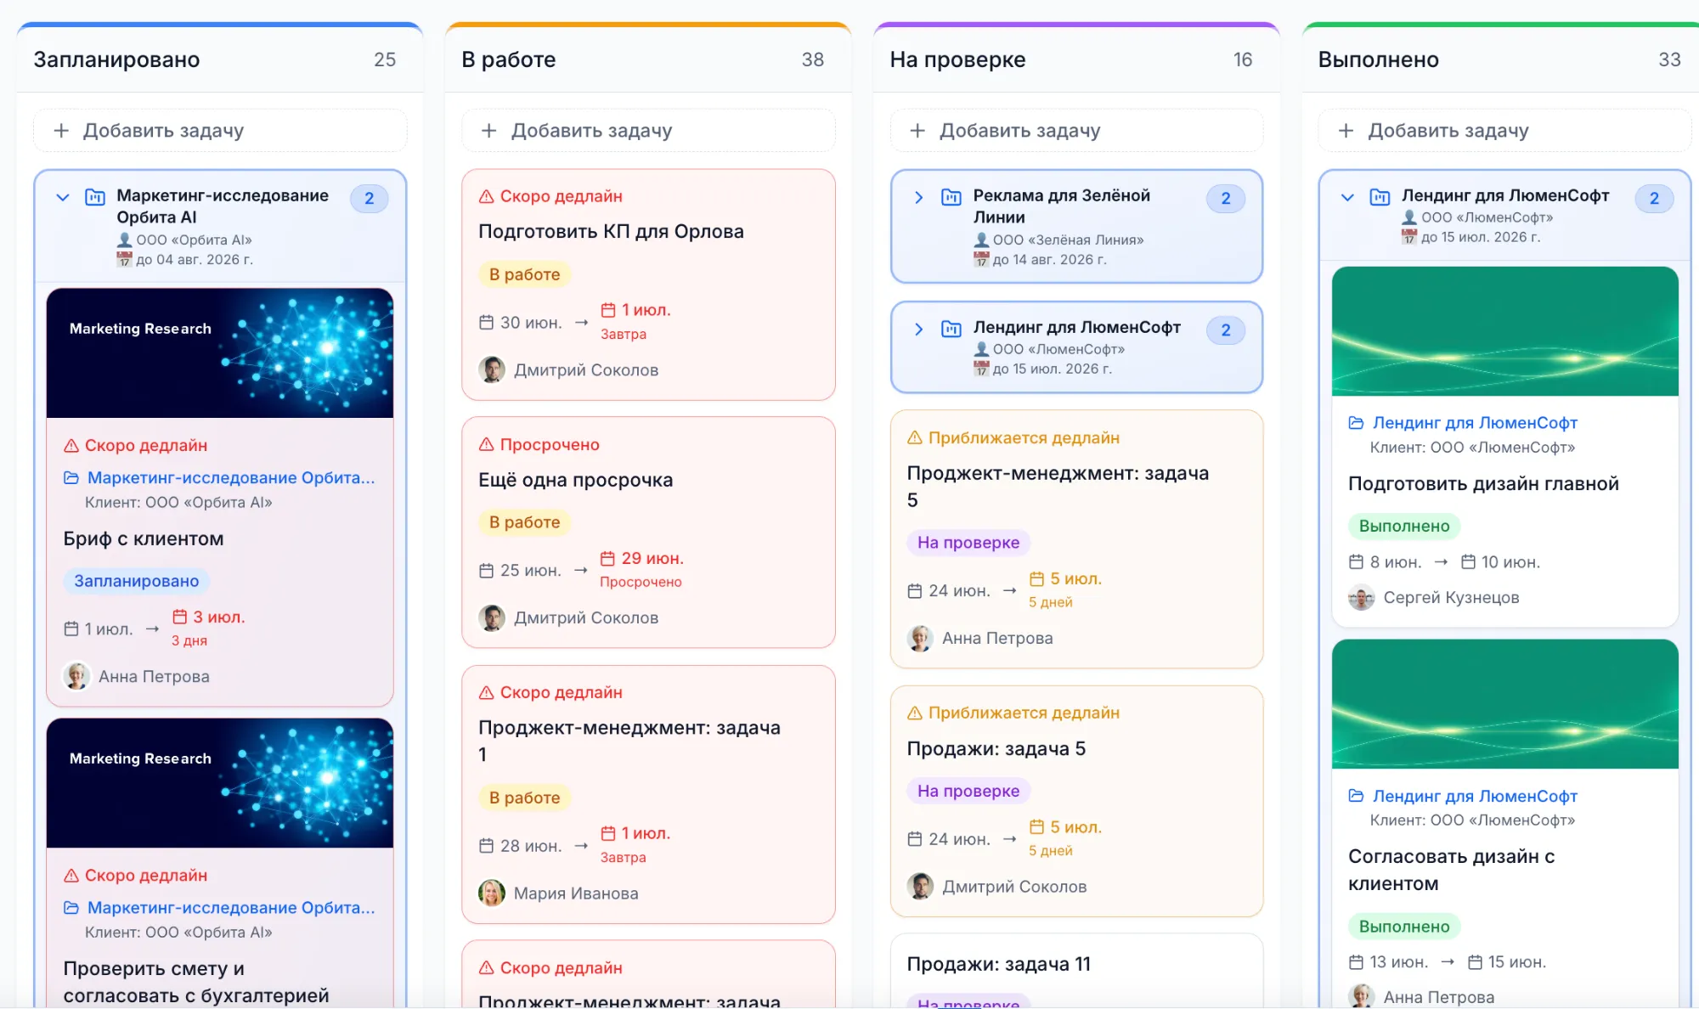The width and height of the screenshot is (1699, 1009).
Task: Click the project icon of Маркетинг-исследование Орбита AI
Action: click(94, 197)
